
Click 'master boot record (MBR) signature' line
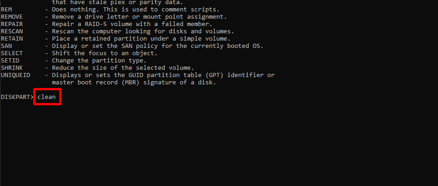pos(134,83)
